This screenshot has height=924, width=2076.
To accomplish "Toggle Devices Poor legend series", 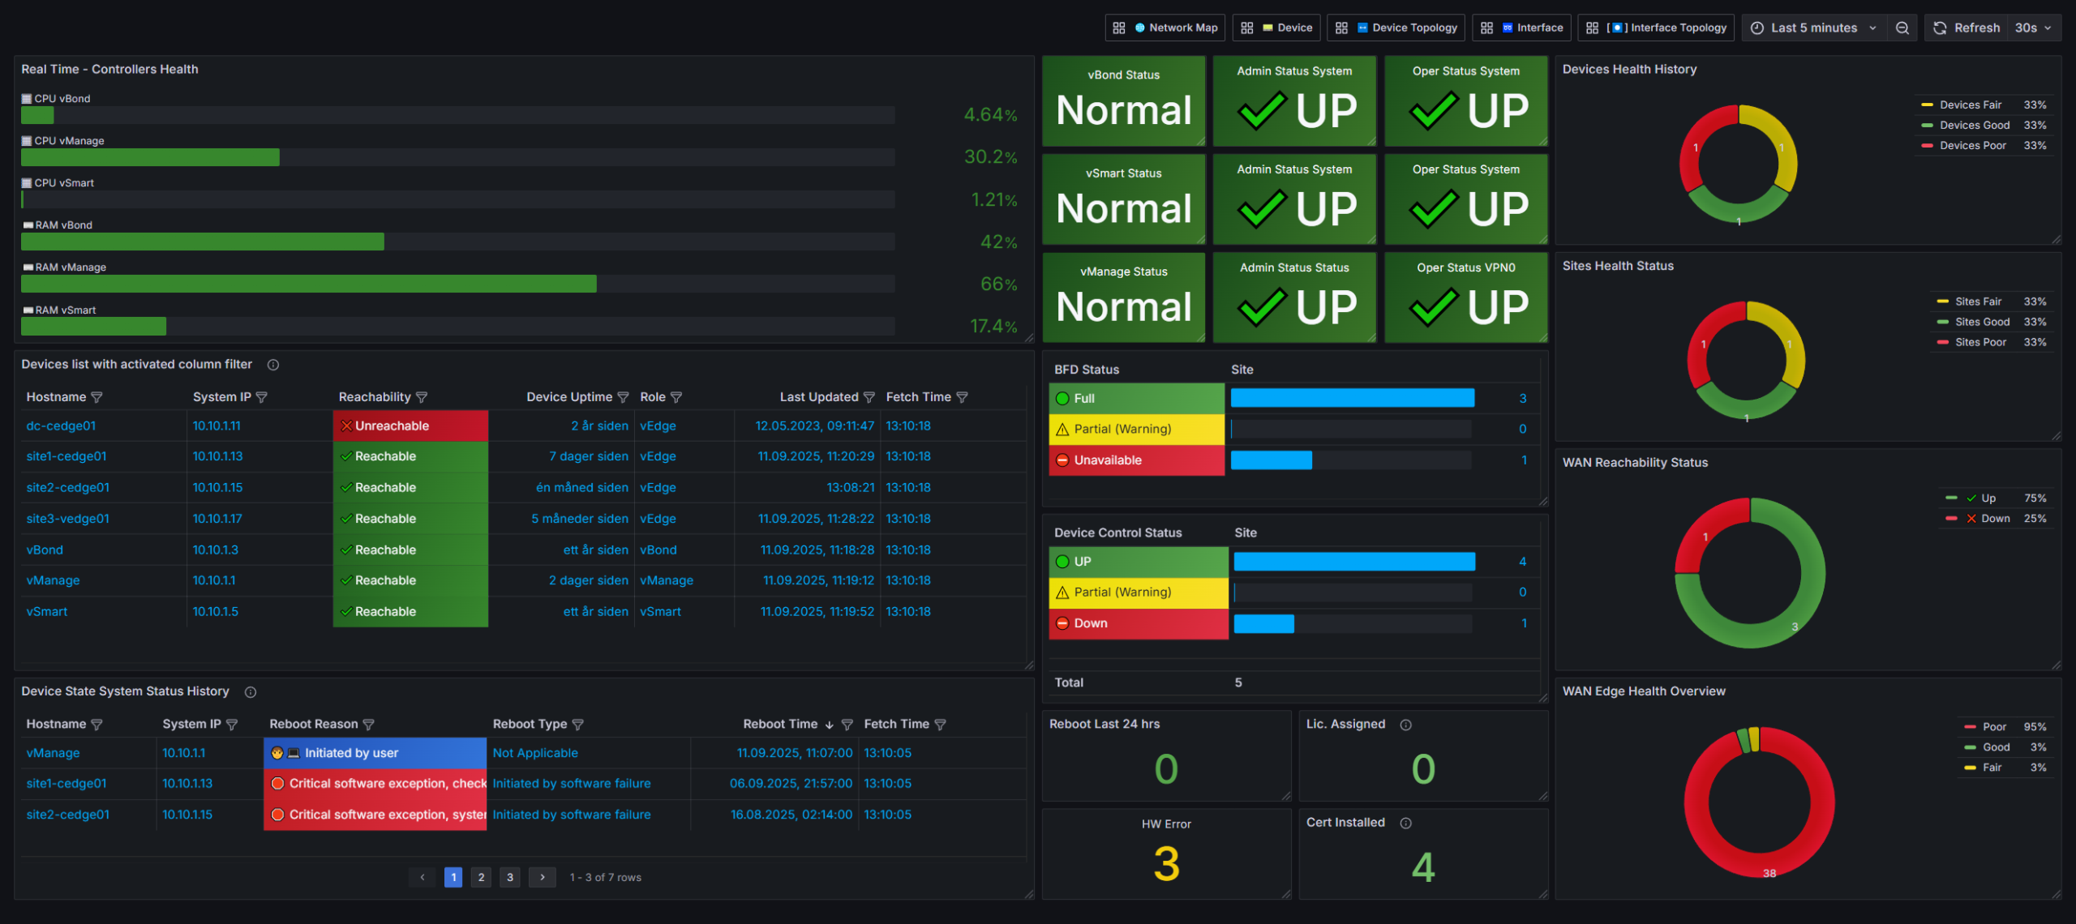I will point(1973,145).
